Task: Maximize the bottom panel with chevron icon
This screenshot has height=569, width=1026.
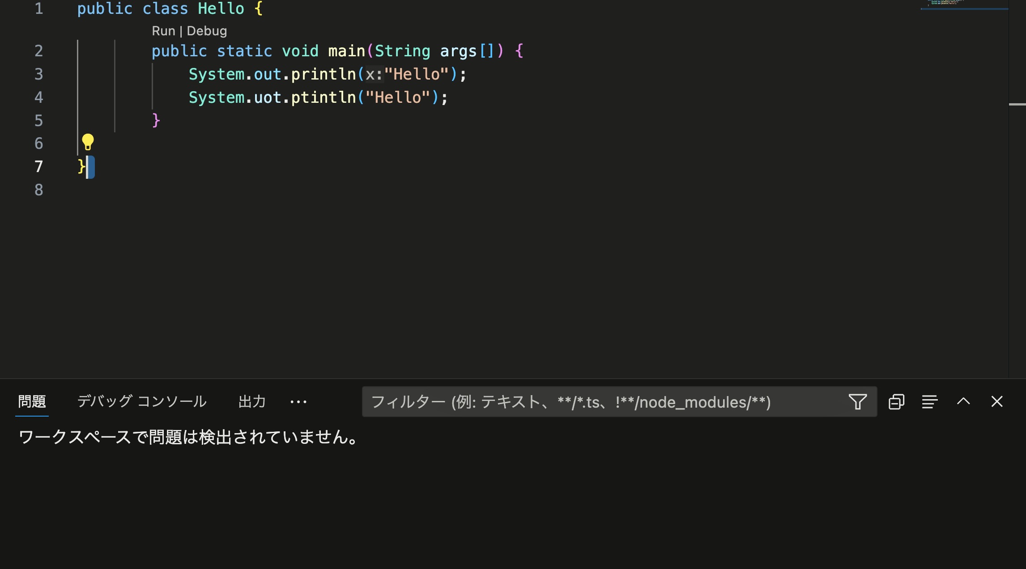Action: 963,401
